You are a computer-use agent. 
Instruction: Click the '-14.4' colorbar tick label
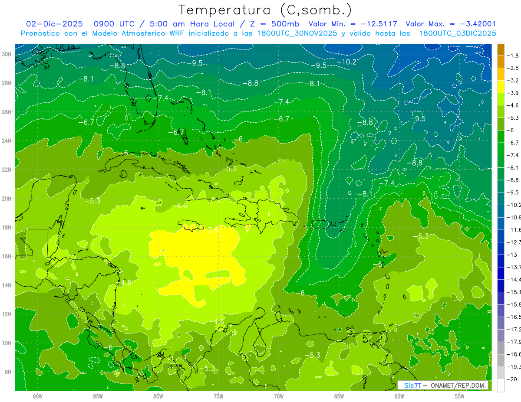(513, 279)
